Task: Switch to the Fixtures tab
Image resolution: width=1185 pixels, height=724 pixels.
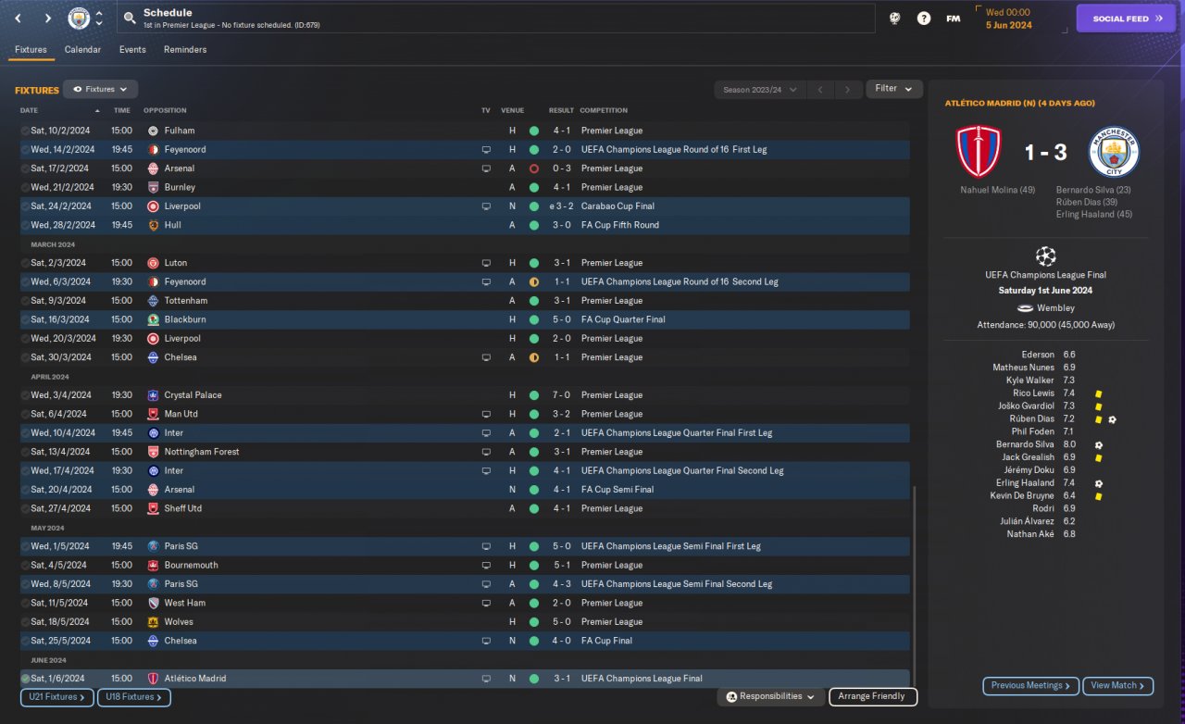Action: (x=31, y=49)
